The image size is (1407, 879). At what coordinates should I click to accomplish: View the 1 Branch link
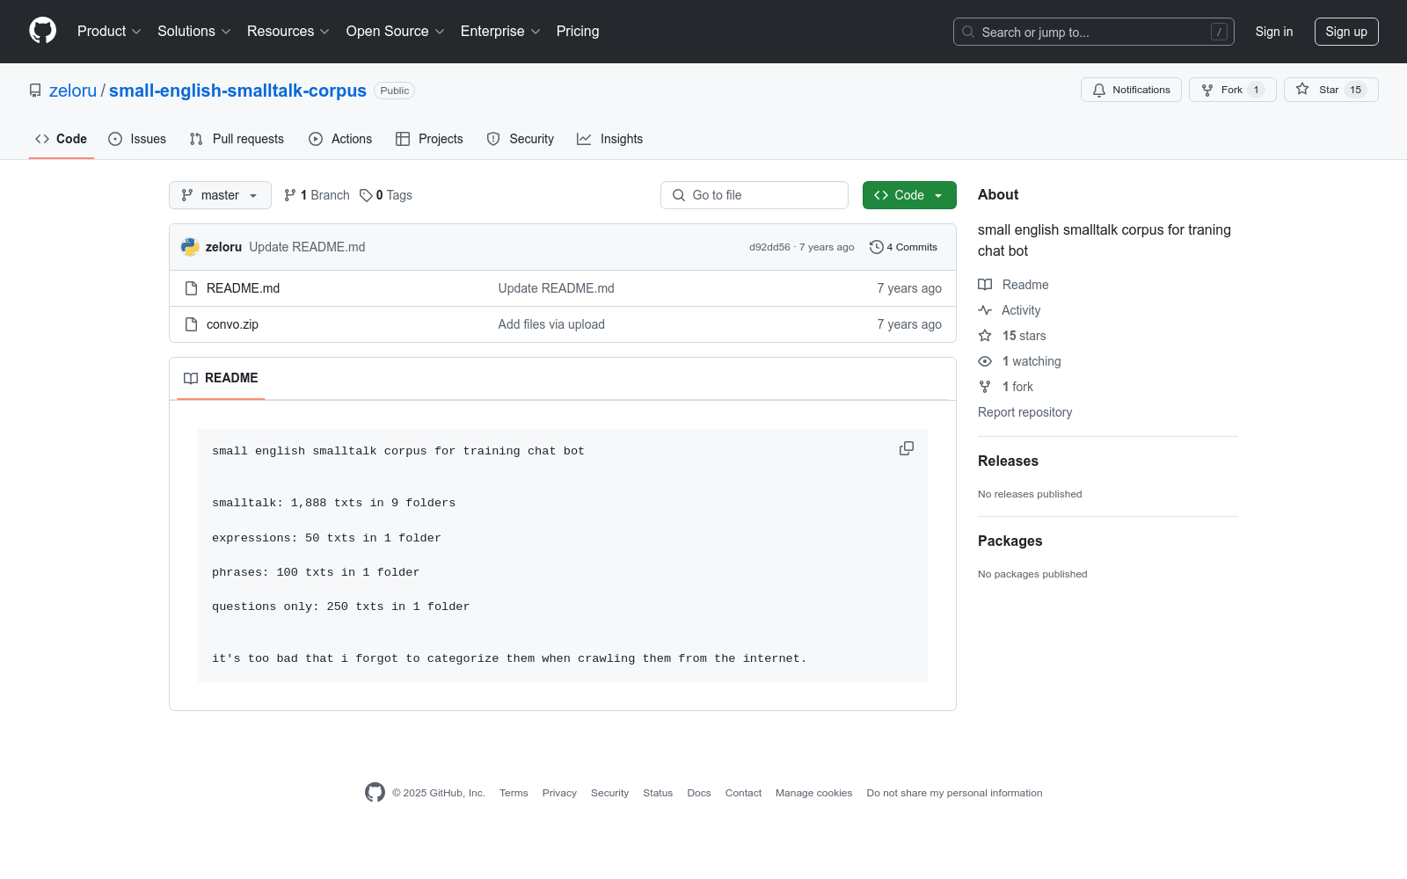coord(317,195)
